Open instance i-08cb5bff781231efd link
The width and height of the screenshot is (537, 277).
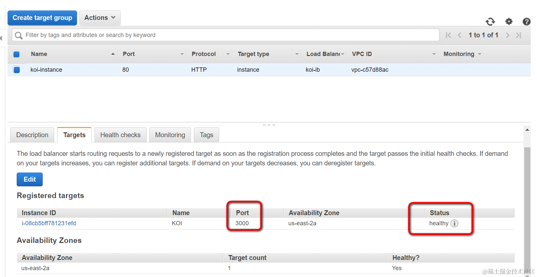tap(49, 223)
